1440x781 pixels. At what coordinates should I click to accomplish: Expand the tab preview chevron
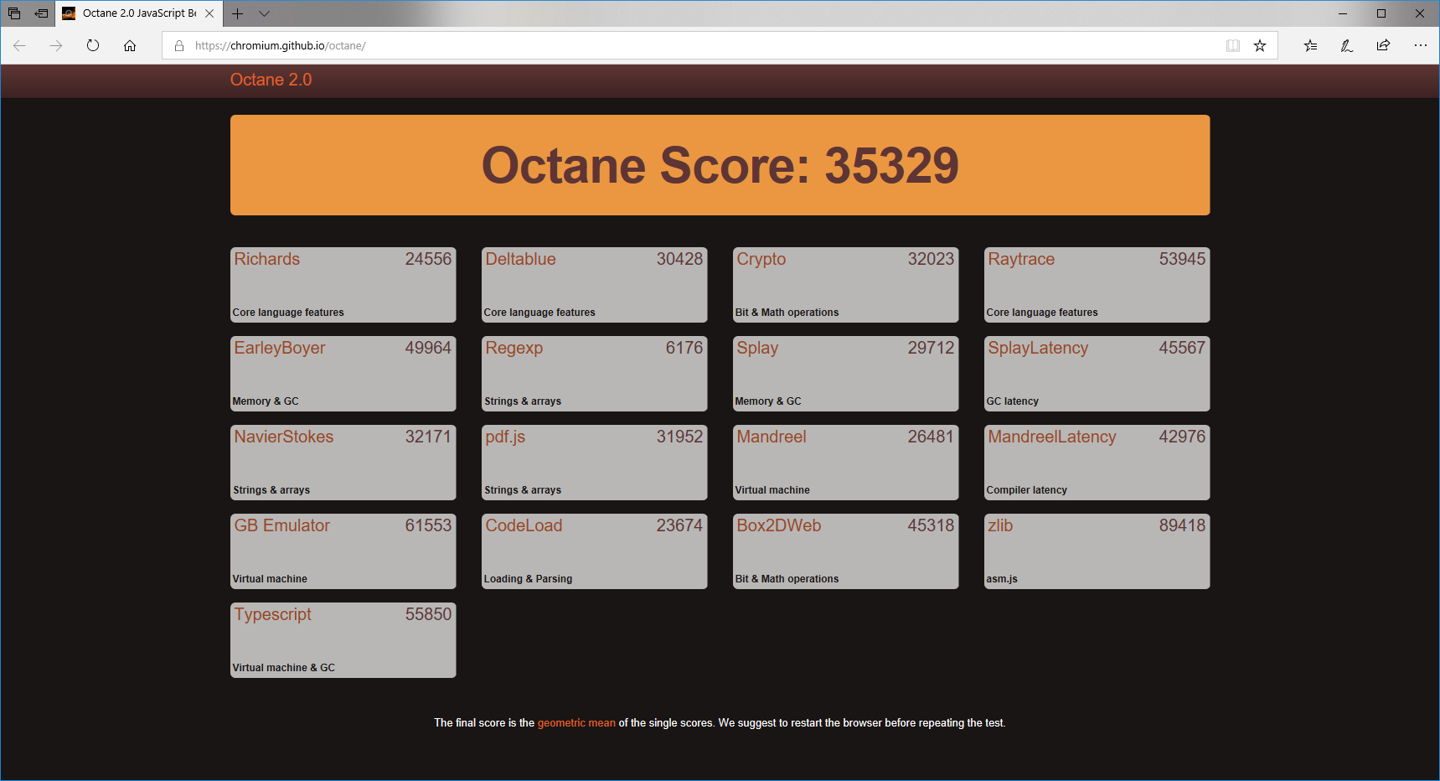264,13
